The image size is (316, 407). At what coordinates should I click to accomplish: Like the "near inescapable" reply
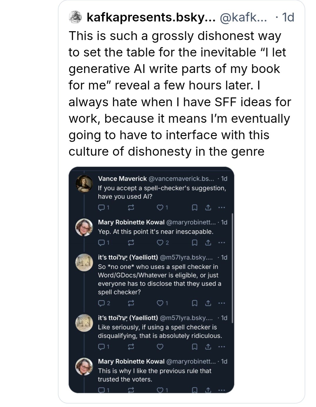160,243
